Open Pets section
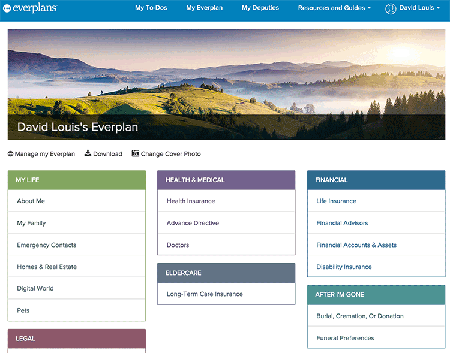 point(77,310)
